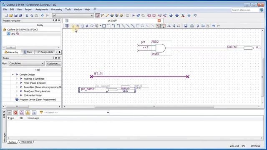Create a new file from main toolbar
267x150 pixels.
(x=6, y=15)
